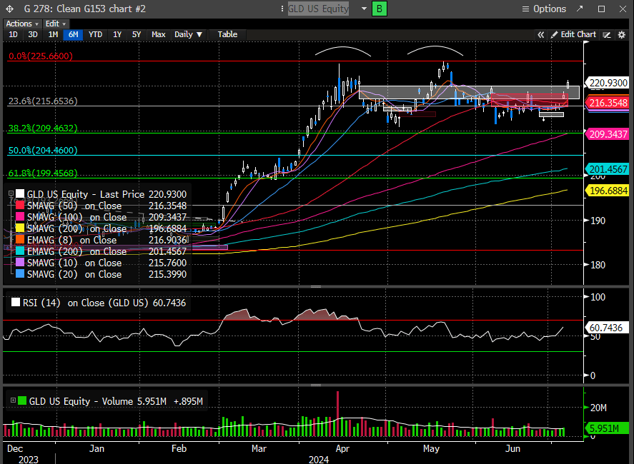Select the 50.0%(204.4600) Fibonacci label

click(x=43, y=150)
